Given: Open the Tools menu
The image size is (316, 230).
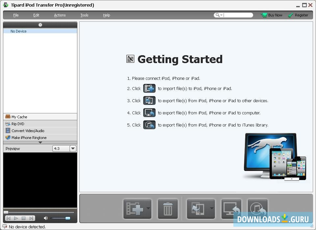Looking at the screenshot, I should (85, 15).
